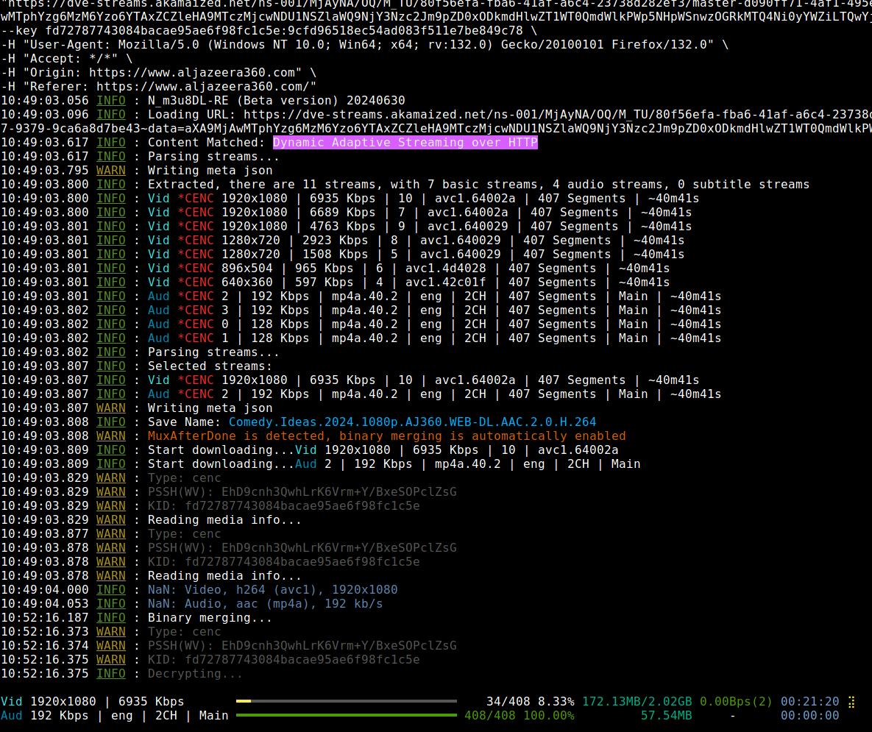The height and width of the screenshot is (732, 872).
Task: Click the 'Start downloading...Vid 1920x1080' line
Action: click(383, 449)
